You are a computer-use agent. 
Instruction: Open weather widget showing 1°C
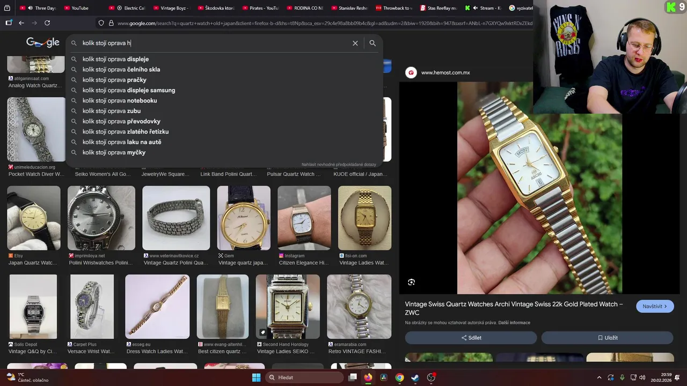[27, 377]
